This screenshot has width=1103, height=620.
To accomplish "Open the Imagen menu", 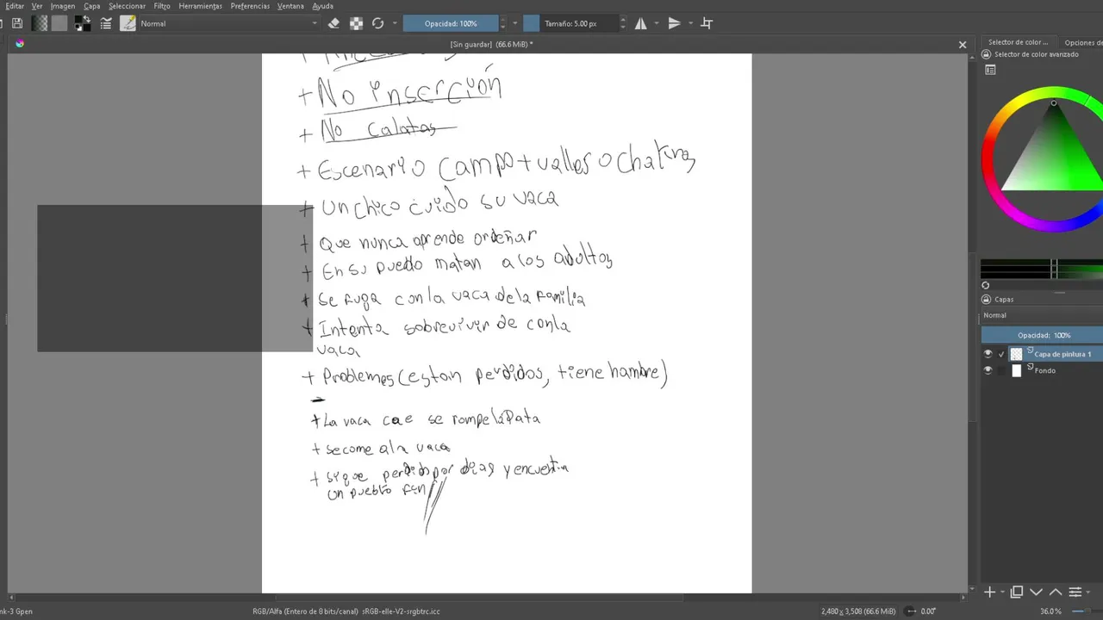I will 63,6.
